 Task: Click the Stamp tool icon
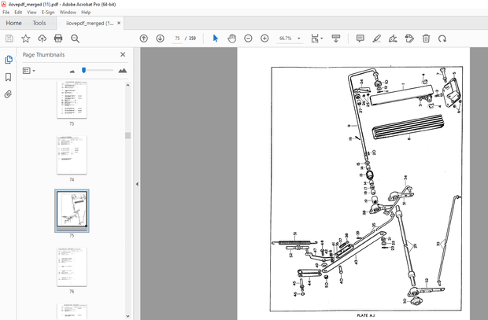coord(409,39)
